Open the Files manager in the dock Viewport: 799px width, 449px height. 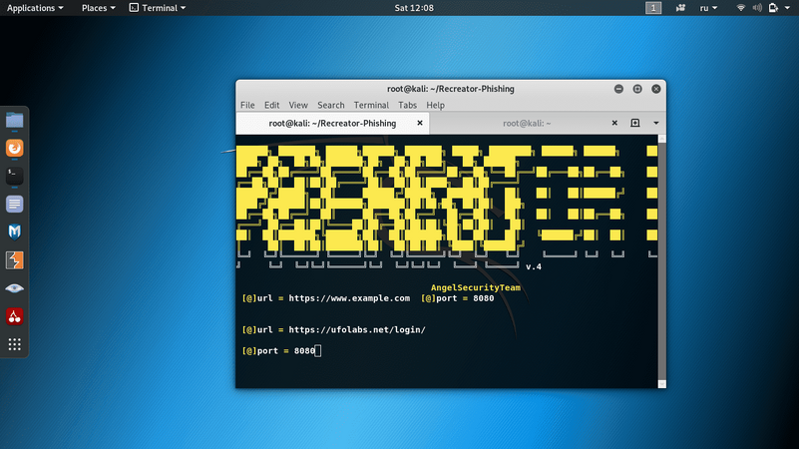(x=14, y=121)
